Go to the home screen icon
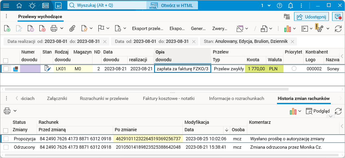 click(19, 5)
